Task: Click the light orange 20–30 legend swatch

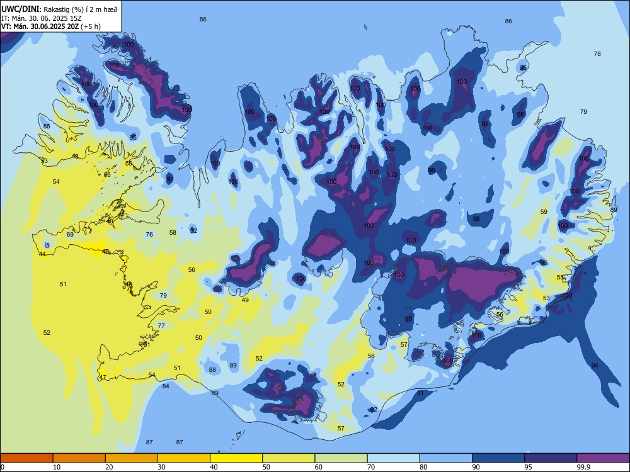Action: point(132,458)
